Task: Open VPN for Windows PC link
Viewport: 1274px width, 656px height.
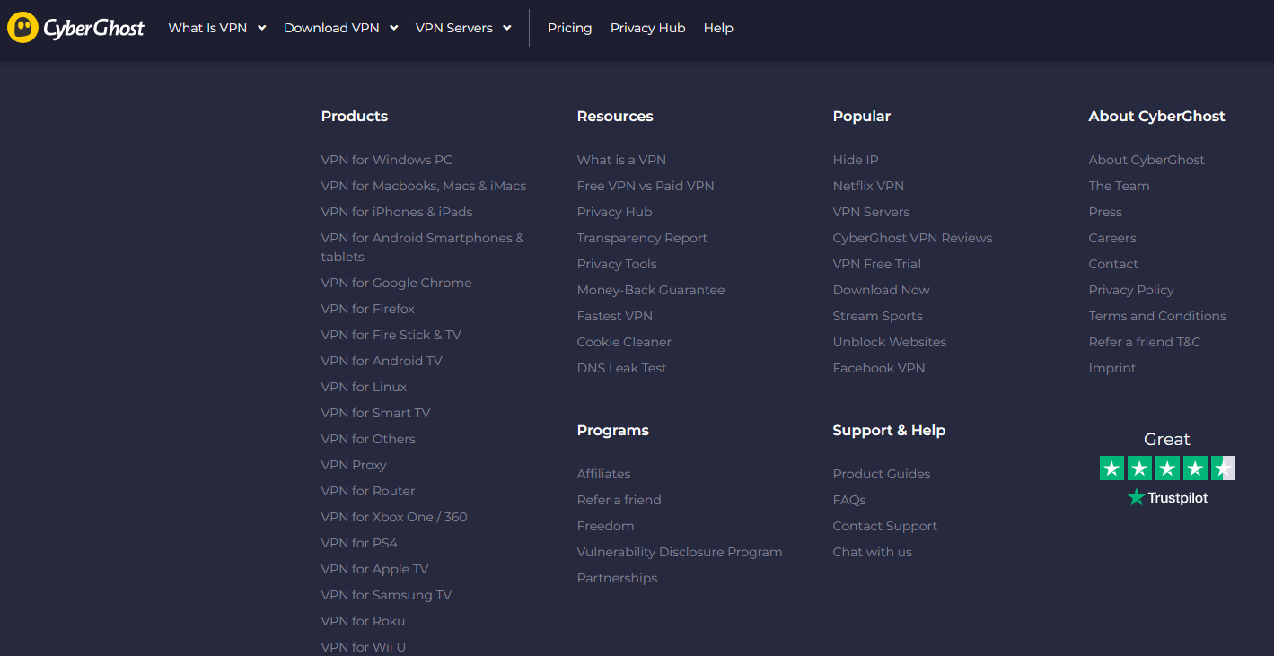Action: coord(387,160)
